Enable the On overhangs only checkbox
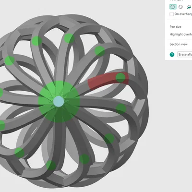192x192 pixels. click(171, 14)
